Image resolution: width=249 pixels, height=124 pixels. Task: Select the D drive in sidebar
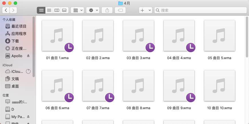(x=10, y=109)
